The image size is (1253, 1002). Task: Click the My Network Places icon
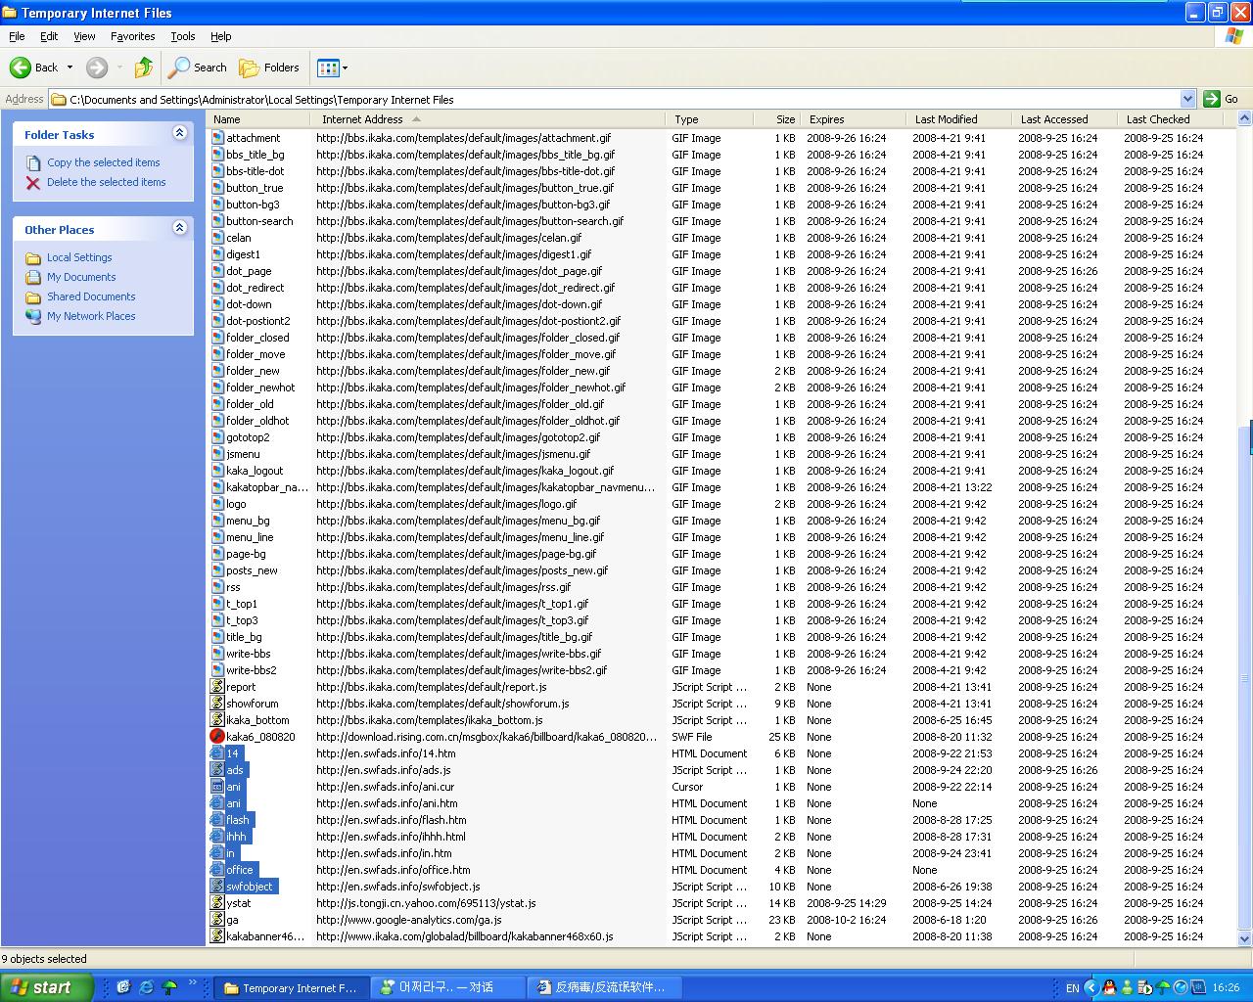33,317
